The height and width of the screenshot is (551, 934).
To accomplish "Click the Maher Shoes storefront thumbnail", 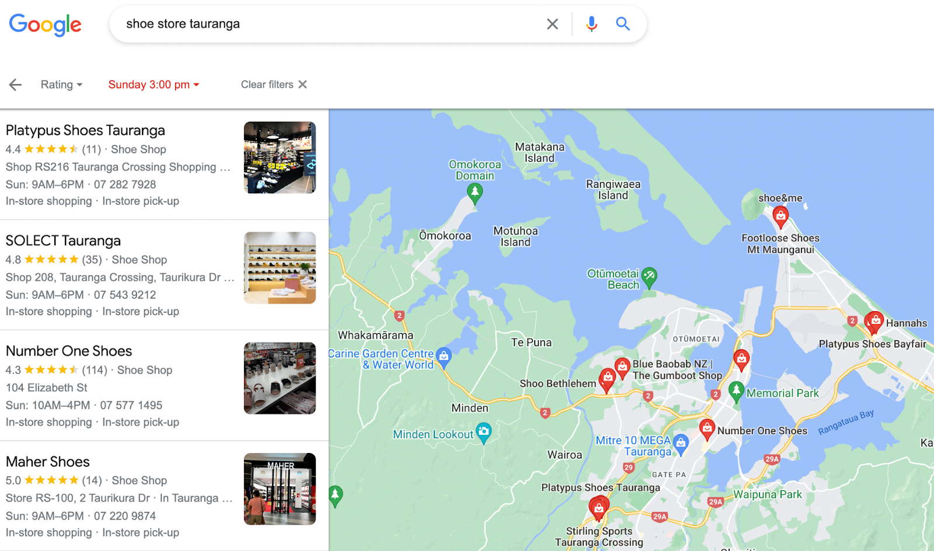I will (280, 489).
